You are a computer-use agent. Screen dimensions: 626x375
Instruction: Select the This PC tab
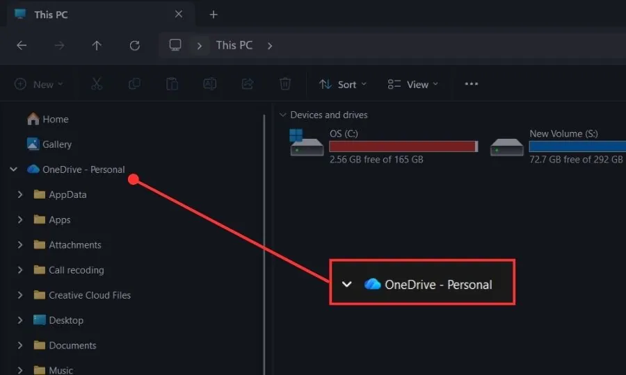[101, 15]
